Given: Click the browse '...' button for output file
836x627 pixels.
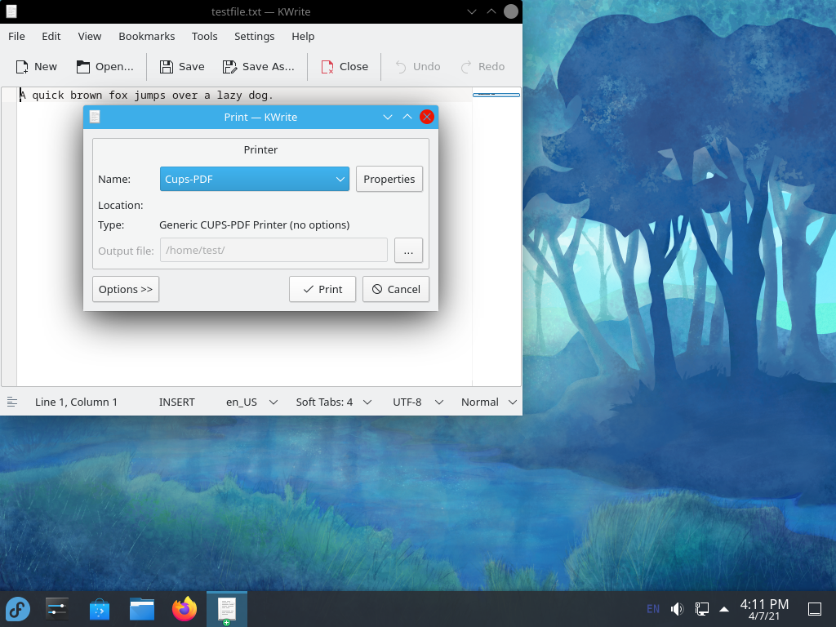Looking at the screenshot, I should tap(408, 250).
